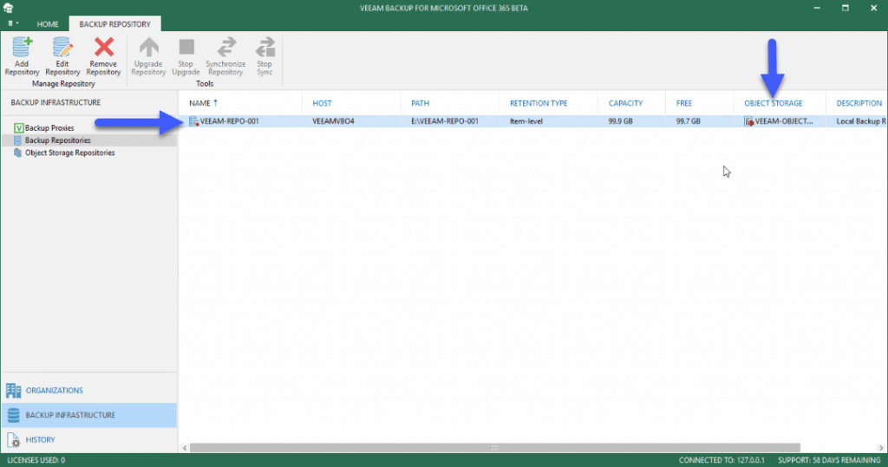Open Object Storage Repositories tree node

tap(69, 152)
